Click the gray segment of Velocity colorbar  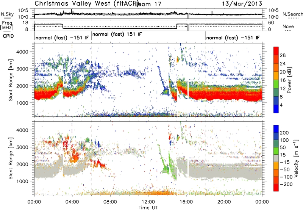(276, 158)
